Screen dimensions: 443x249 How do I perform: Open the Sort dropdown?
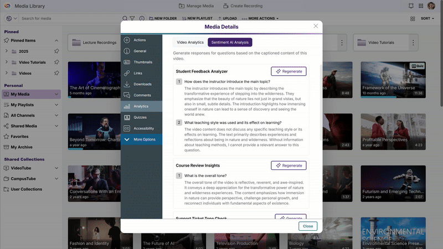[427, 18]
